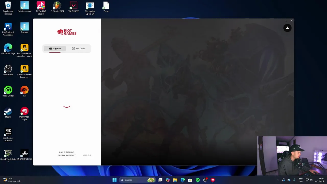Select the OBS Studio desktop icon

(x=8, y=71)
